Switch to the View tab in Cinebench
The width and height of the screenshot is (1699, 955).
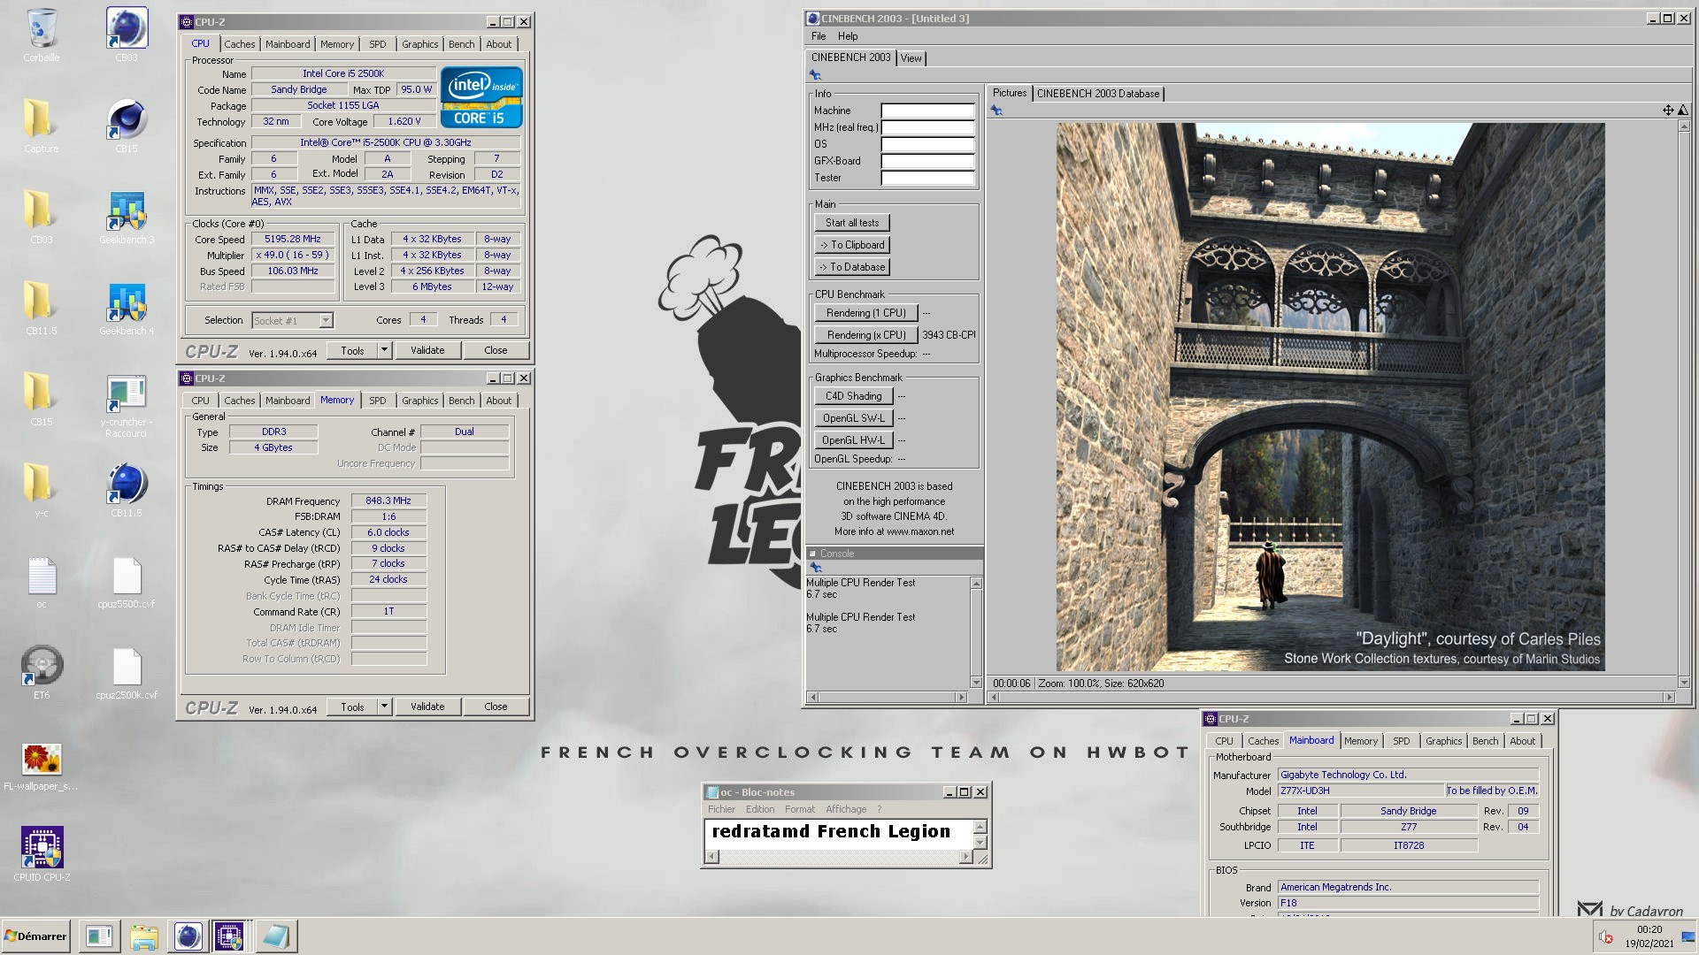[911, 58]
